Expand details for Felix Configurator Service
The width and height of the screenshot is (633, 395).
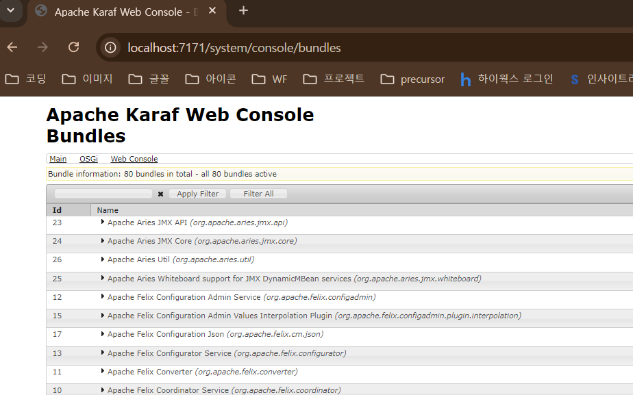103,353
